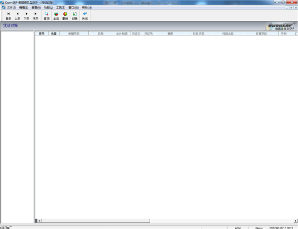This screenshot has width=298, height=229.
Task: Go to first record (首条)
Action: [x=8, y=16]
